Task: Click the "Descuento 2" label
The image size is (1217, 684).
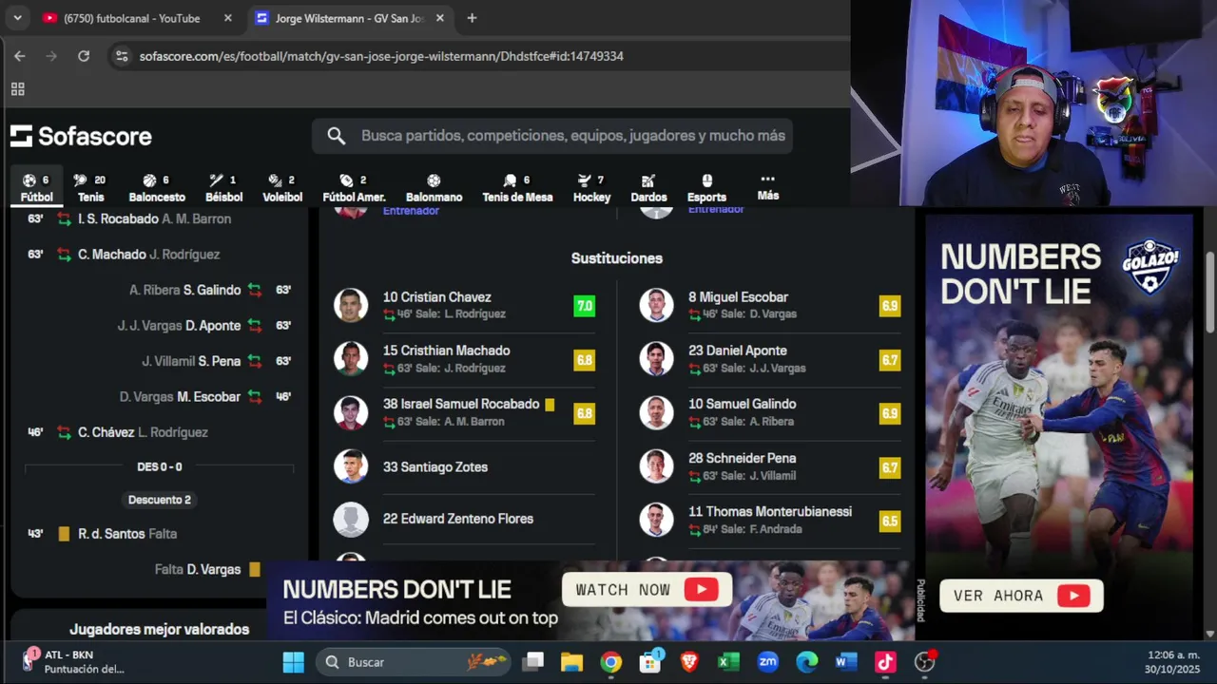Action: 160,500
